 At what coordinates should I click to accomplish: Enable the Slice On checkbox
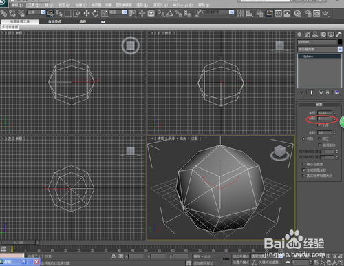tap(320, 145)
